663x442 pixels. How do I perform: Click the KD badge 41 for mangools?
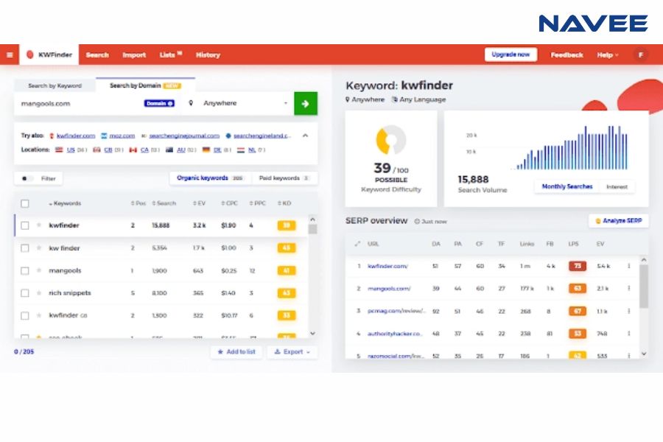[x=287, y=270]
